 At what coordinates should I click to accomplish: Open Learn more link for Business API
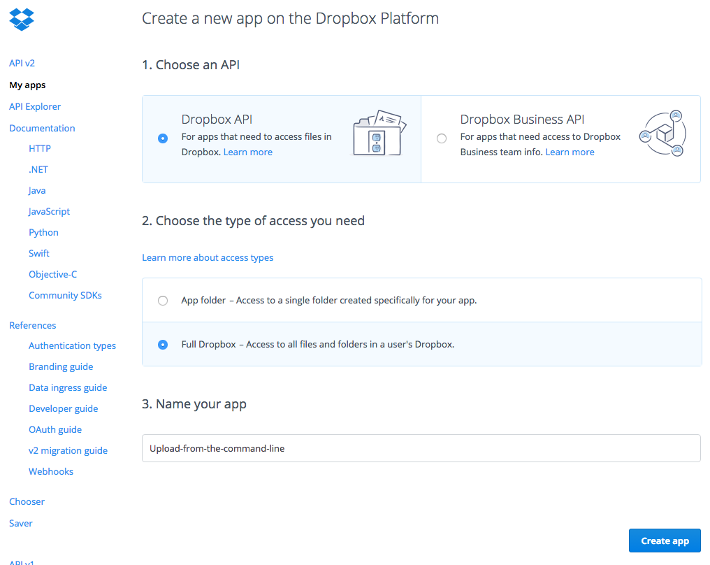[x=570, y=152]
